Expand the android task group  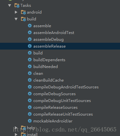pyautogui.click(x=16, y=12)
